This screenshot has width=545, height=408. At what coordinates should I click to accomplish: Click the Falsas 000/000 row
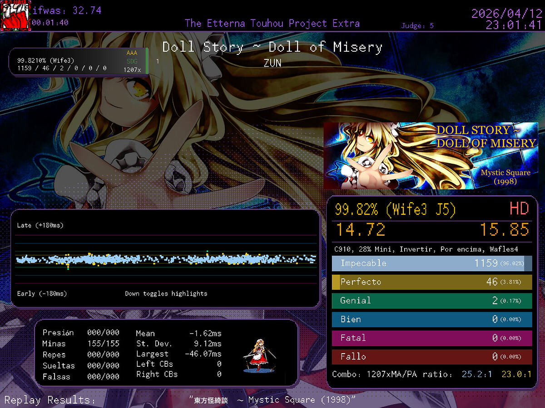(81, 377)
